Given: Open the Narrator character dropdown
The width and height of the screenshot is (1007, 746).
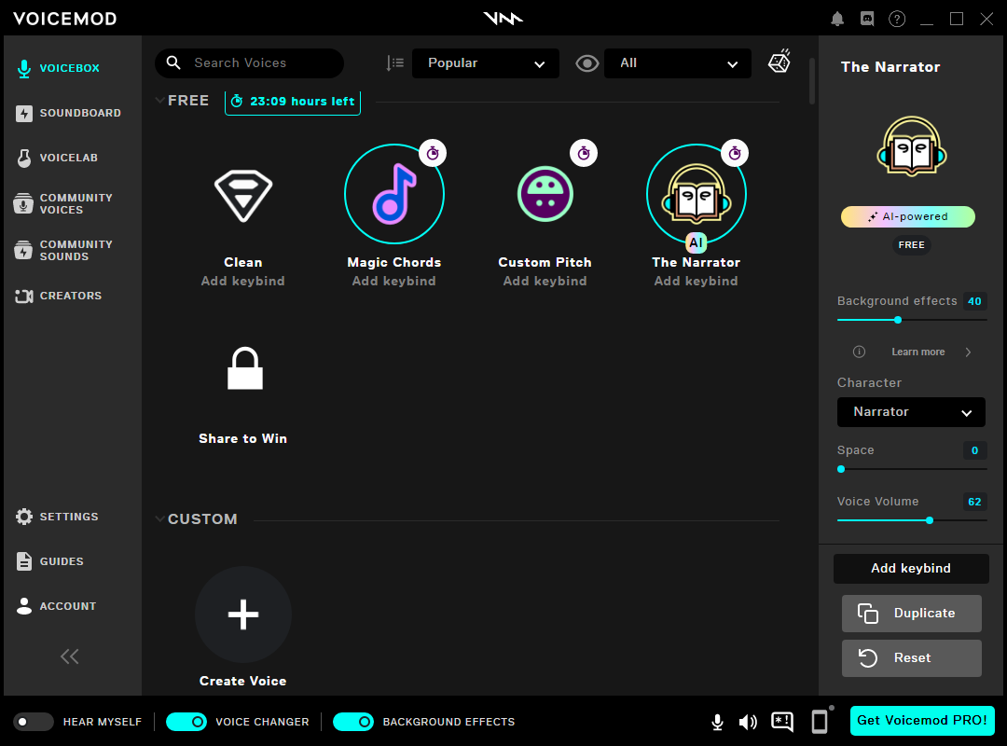Looking at the screenshot, I should 911,412.
